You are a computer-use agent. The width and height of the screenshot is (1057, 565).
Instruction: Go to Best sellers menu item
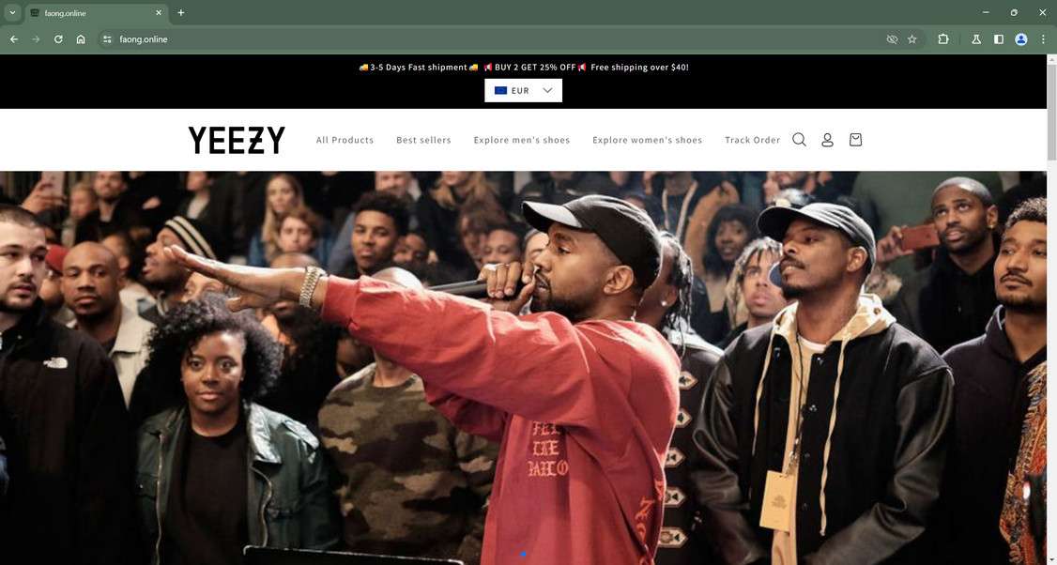tap(423, 140)
